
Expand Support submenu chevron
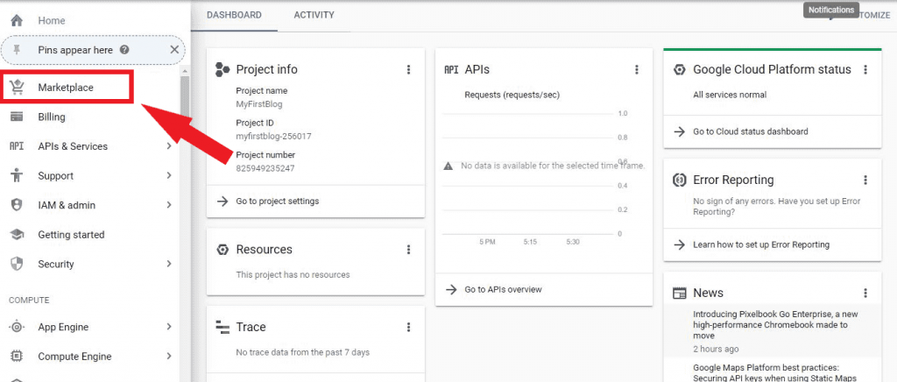click(169, 175)
